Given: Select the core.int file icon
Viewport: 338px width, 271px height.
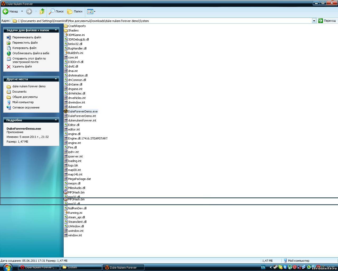Looking at the screenshot, I should pyautogui.click(x=66, y=57).
